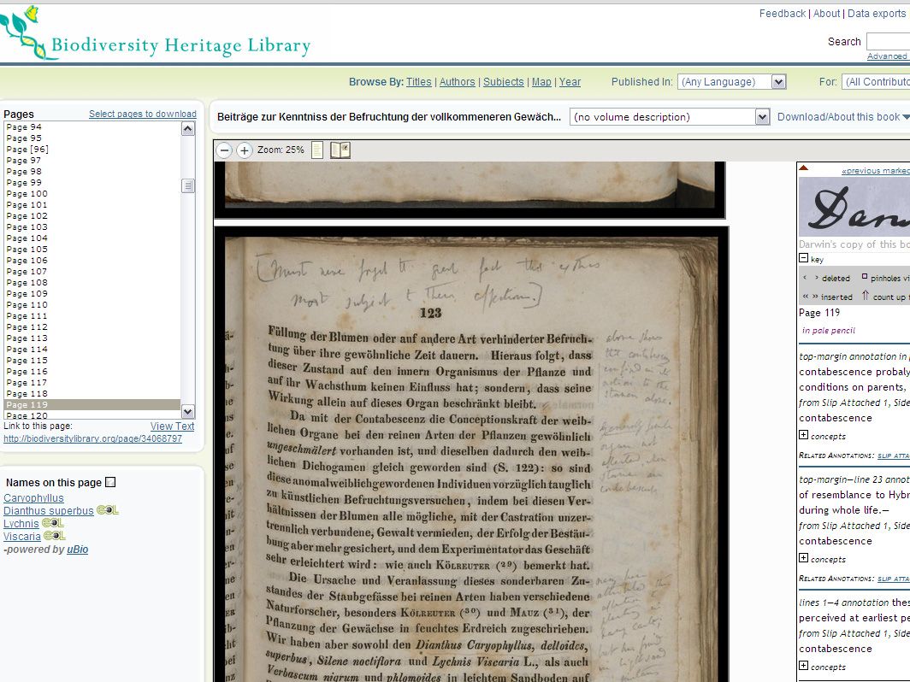Zoom in using the plus icon
This screenshot has height=682, width=910.
point(244,150)
